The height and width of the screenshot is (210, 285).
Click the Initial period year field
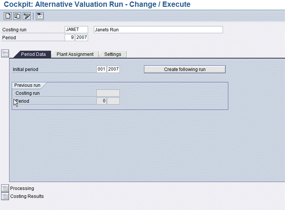pyautogui.click(x=113, y=69)
